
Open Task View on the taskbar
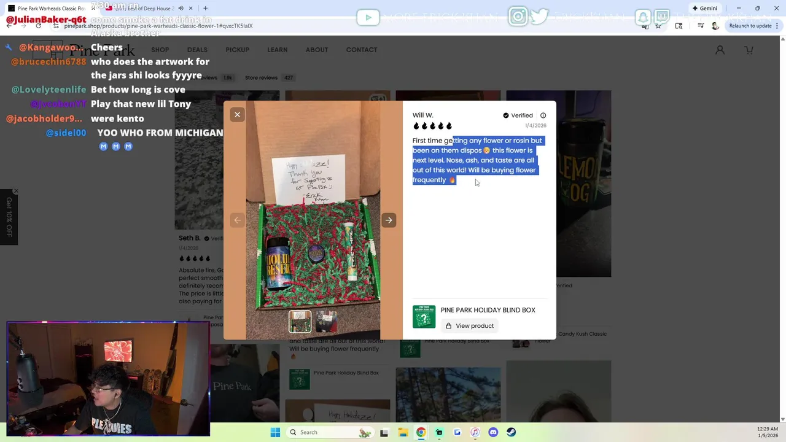pyautogui.click(x=384, y=432)
